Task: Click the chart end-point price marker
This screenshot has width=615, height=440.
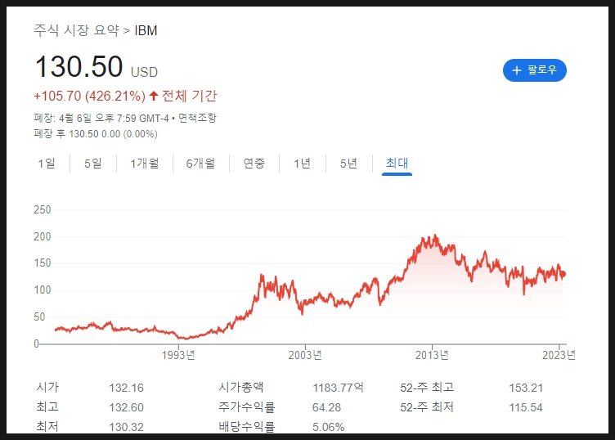Action: click(x=563, y=274)
